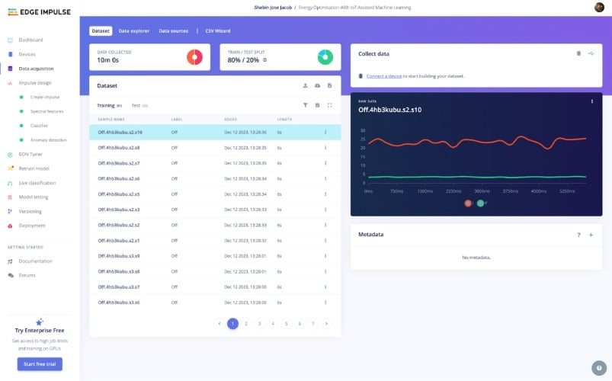Click the train/test split info icon
This screenshot has height=381, width=612.
[x=264, y=60]
